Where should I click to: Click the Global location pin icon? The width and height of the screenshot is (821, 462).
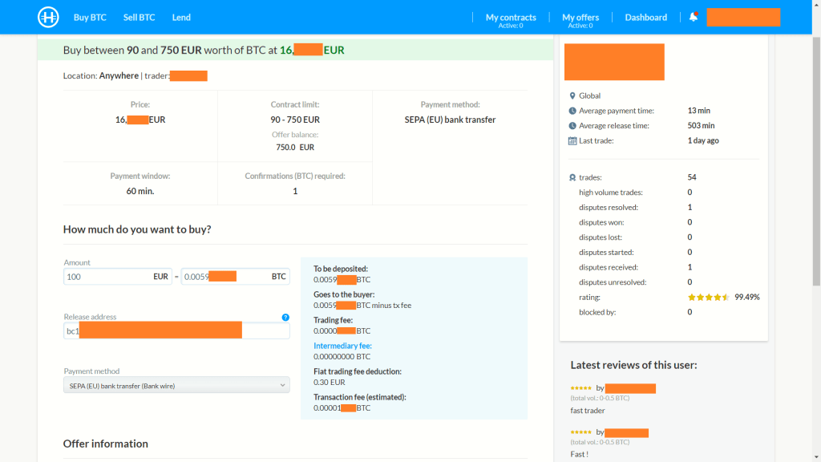click(572, 96)
